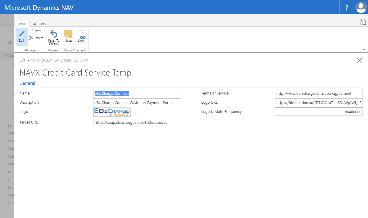368x218 pixels.
Task: Delete the current record
Action: coord(36,38)
